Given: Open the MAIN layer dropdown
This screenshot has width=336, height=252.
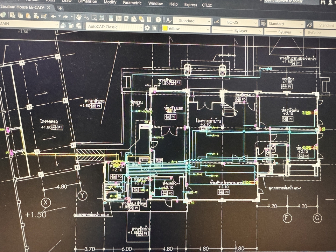Looking at the screenshot, I should point(29,24).
